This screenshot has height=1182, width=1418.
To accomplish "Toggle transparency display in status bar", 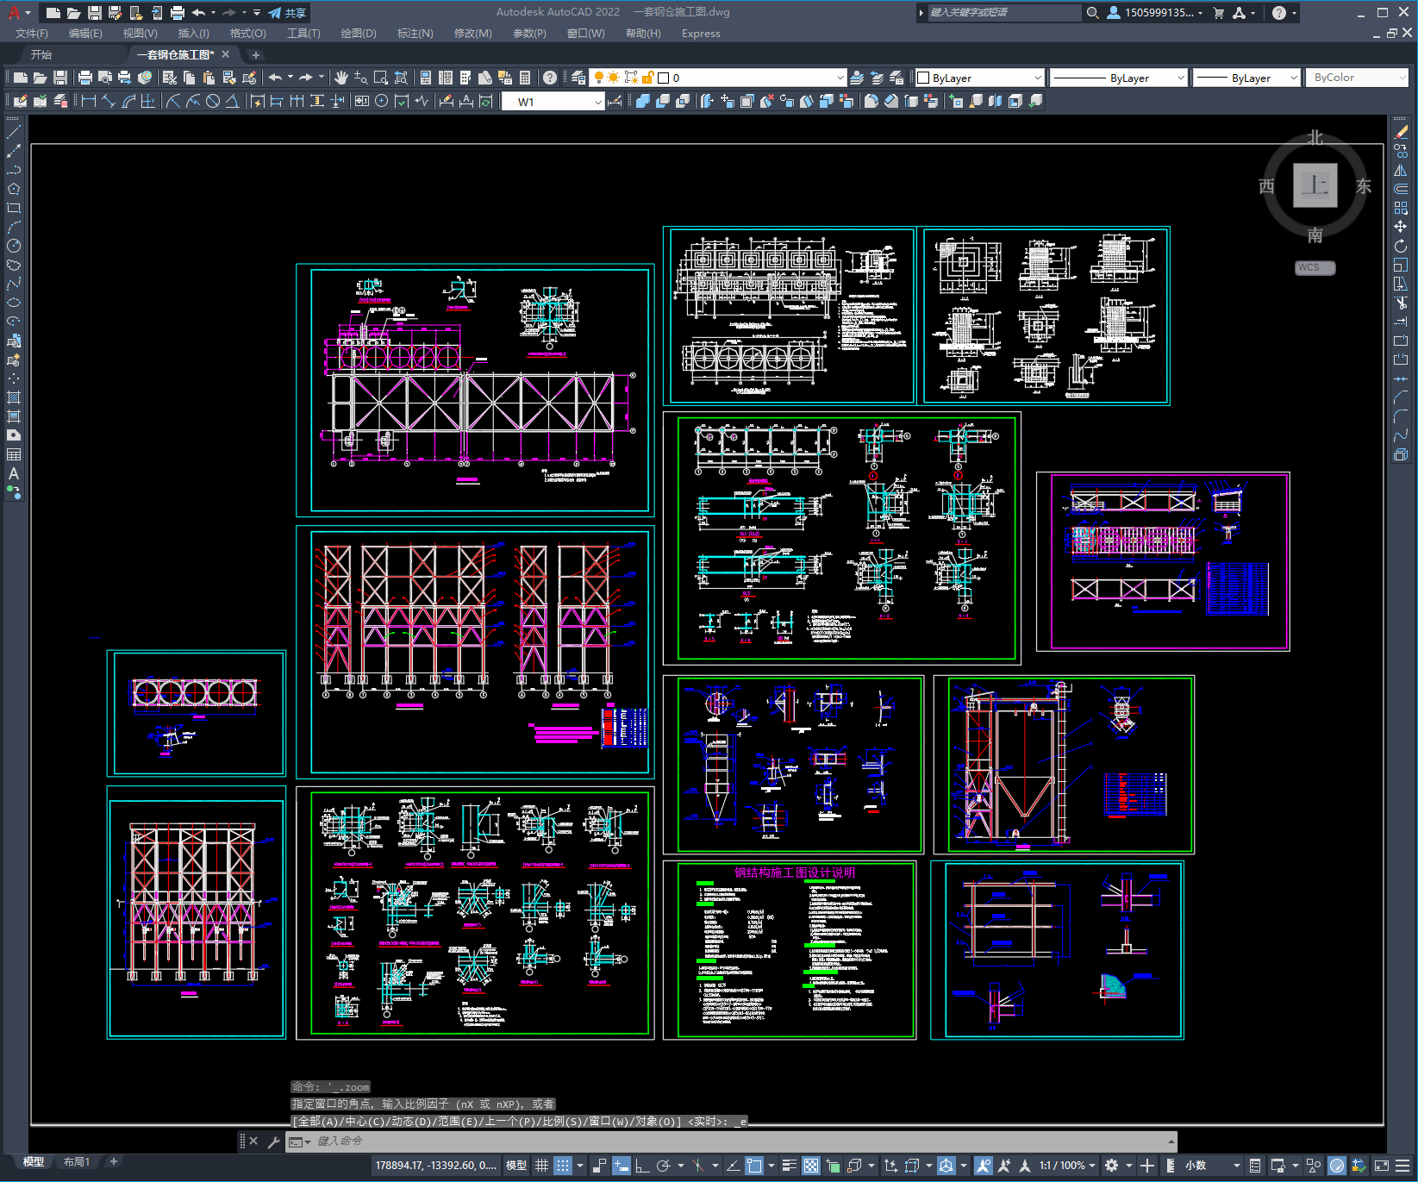I will pyautogui.click(x=811, y=1166).
